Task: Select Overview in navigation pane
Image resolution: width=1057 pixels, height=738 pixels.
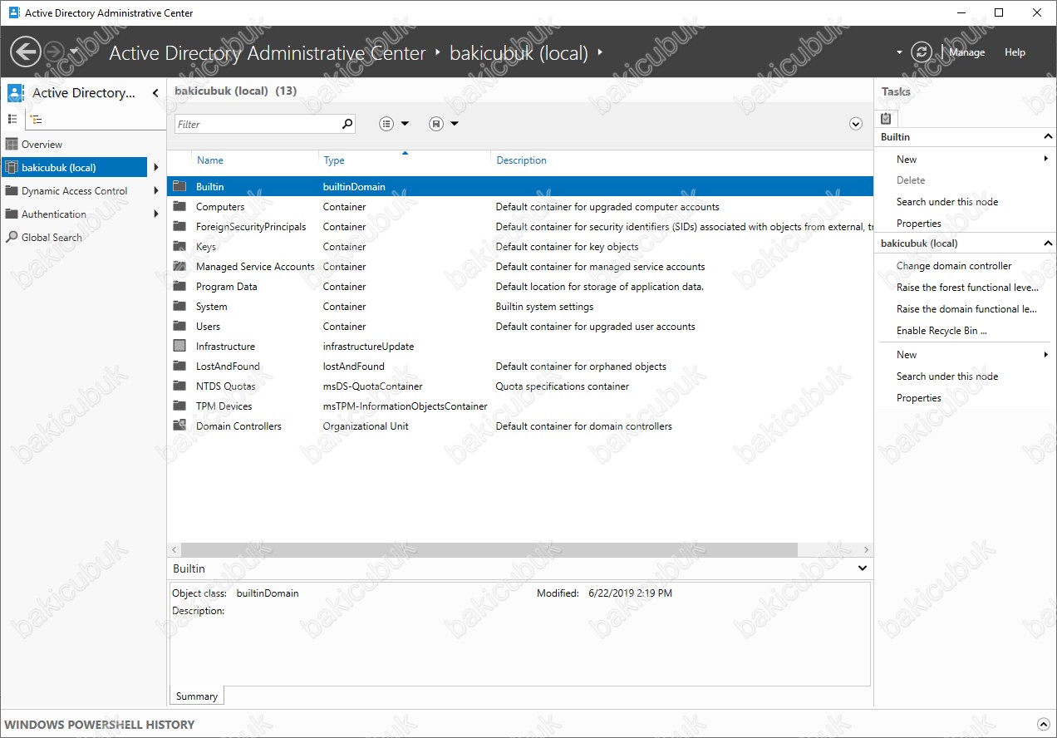Action: (42, 145)
